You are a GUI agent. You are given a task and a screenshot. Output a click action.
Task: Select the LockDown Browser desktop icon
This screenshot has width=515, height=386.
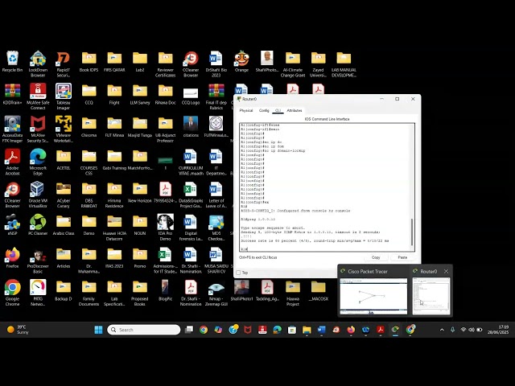tap(38, 64)
